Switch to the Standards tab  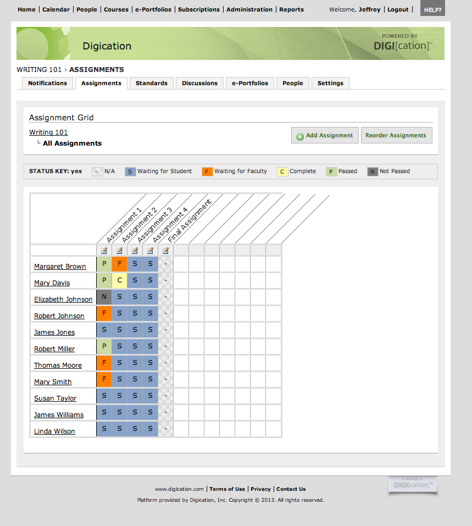tap(152, 83)
